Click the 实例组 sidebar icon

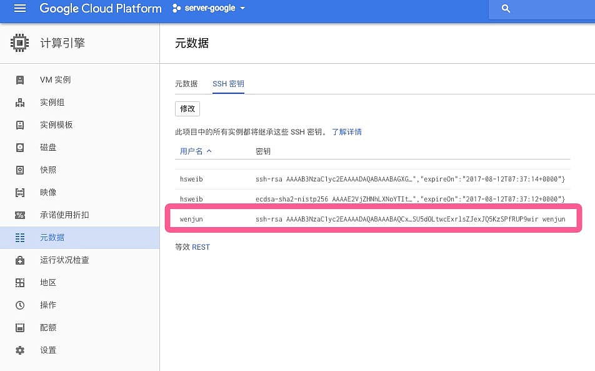tap(20, 103)
